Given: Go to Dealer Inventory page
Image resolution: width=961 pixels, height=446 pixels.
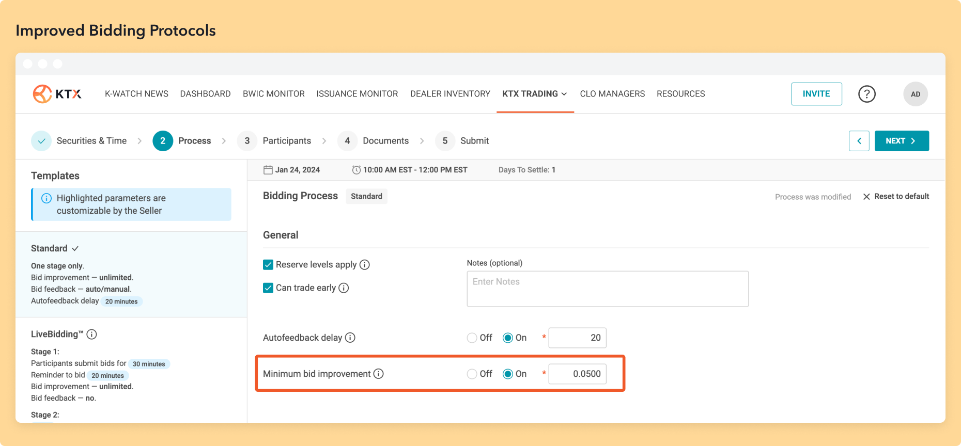Looking at the screenshot, I should click(x=450, y=94).
